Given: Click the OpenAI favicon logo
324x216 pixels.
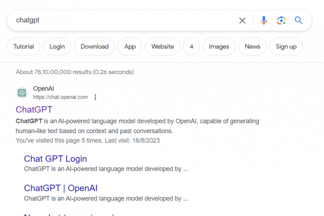Looking at the screenshot, I should coord(21,93).
